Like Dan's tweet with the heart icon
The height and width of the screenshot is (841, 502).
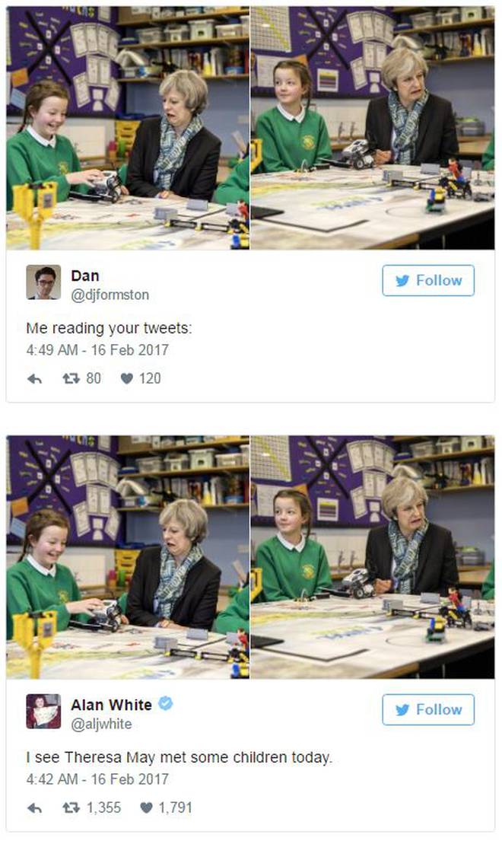coord(126,379)
